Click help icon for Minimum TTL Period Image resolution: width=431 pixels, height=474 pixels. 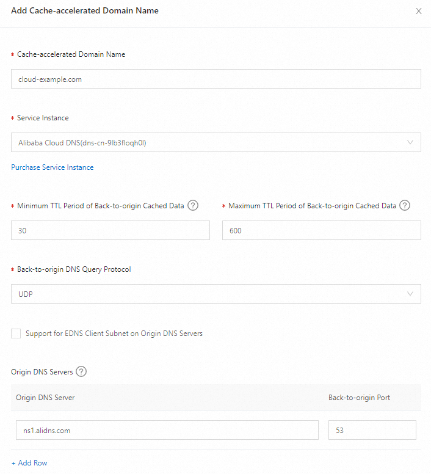[x=193, y=205]
